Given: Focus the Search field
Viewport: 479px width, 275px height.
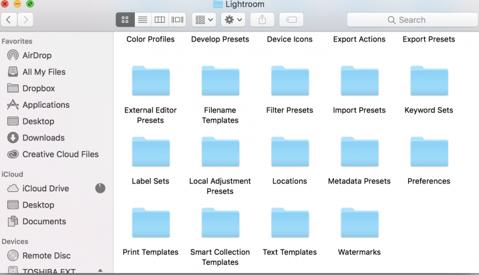Looking at the screenshot, I should (412, 20).
